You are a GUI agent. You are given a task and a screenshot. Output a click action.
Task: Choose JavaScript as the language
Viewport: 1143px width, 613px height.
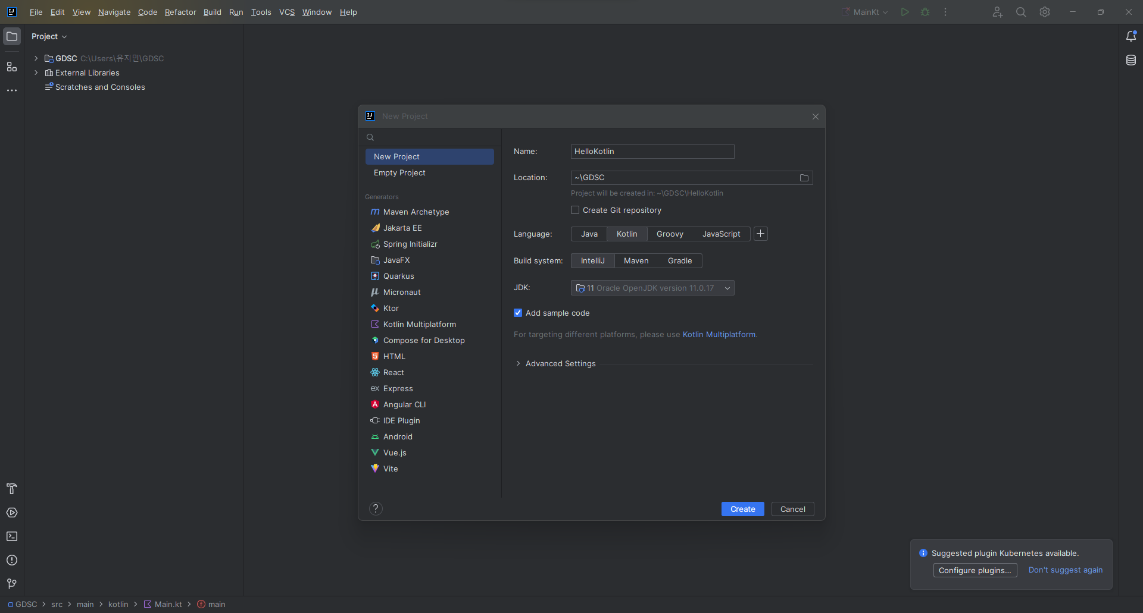coord(721,234)
